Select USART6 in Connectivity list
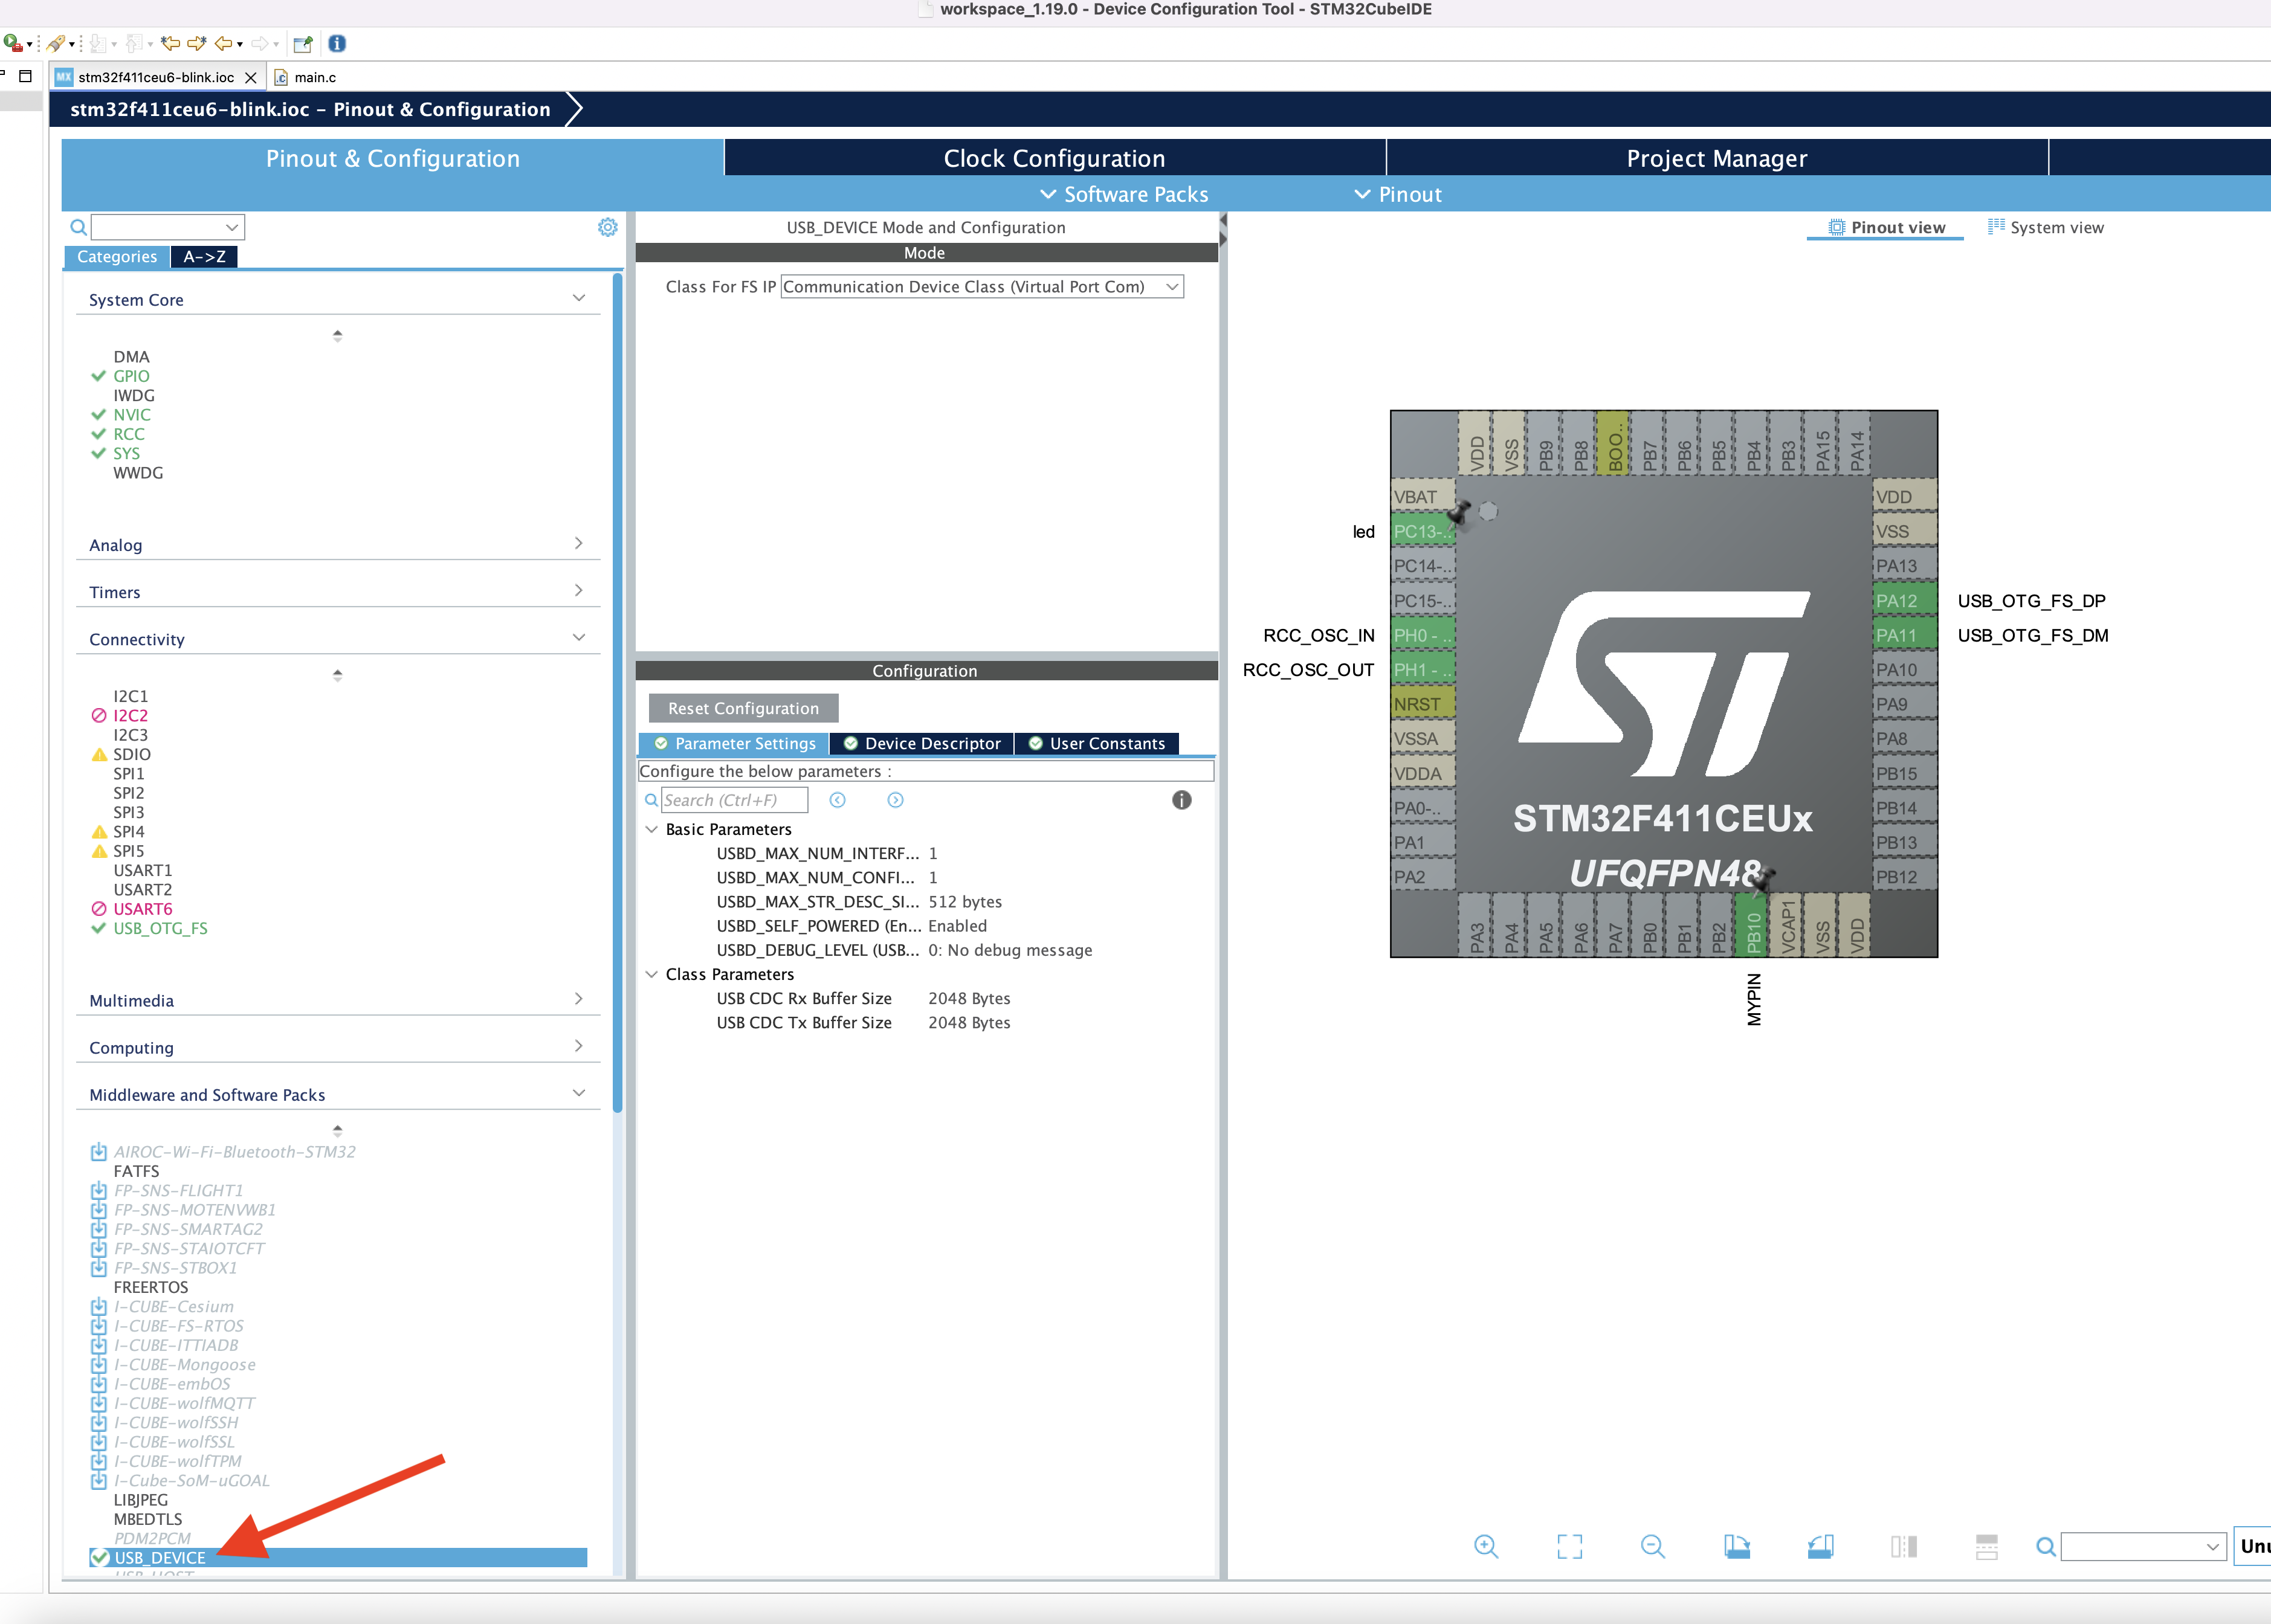 point(143,909)
